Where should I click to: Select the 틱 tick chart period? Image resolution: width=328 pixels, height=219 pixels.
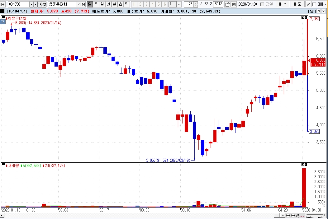(x=127, y=4)
